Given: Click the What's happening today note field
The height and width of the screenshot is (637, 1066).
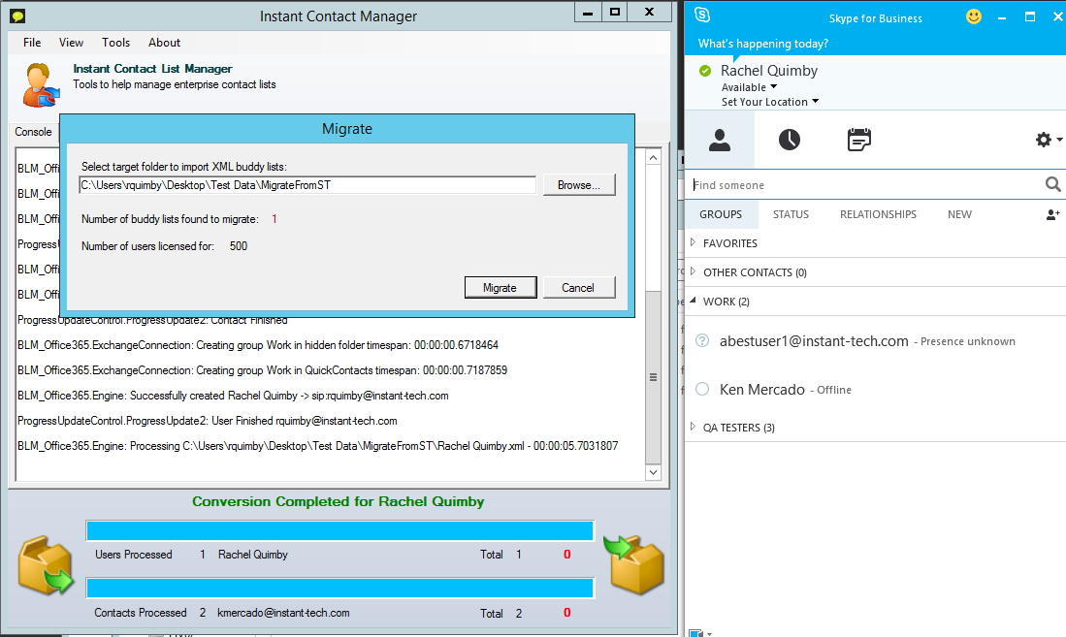Looking at the screenshot, I should pos(763,44).
